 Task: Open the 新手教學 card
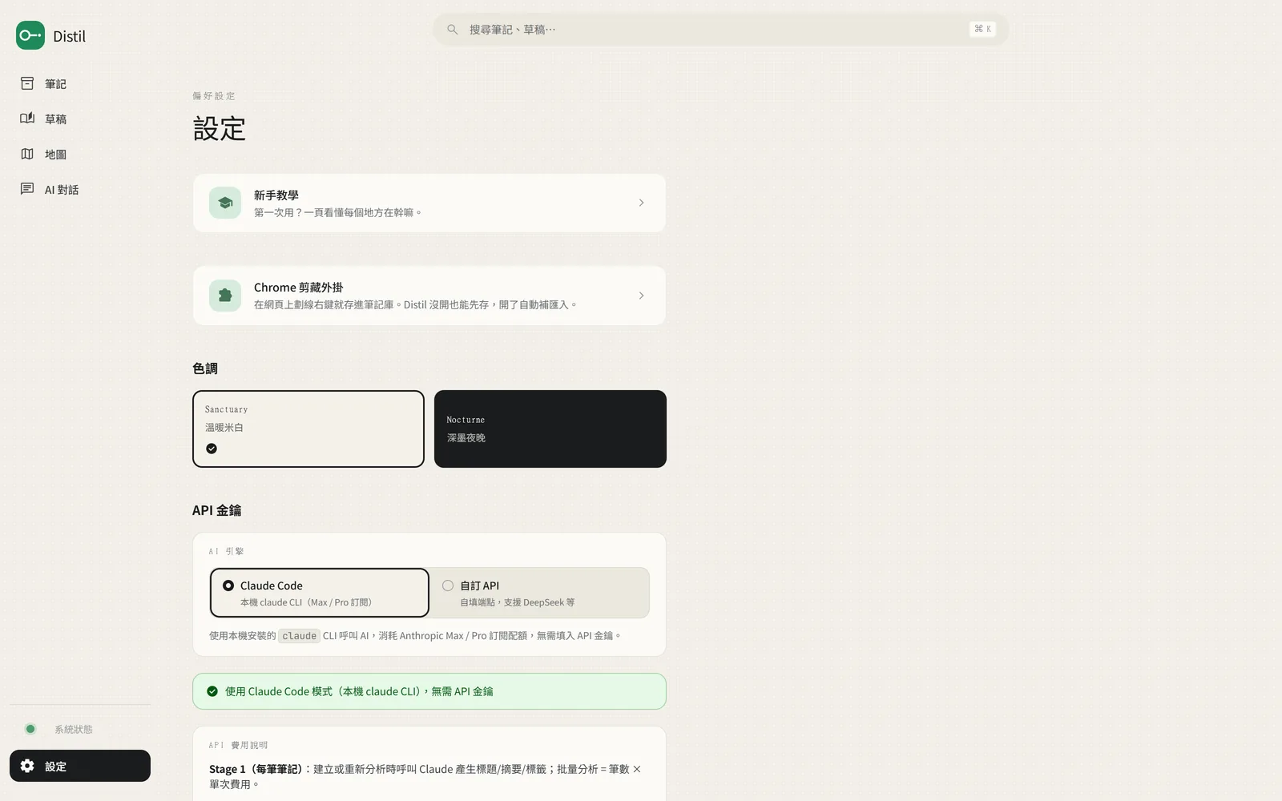[429, 203]
